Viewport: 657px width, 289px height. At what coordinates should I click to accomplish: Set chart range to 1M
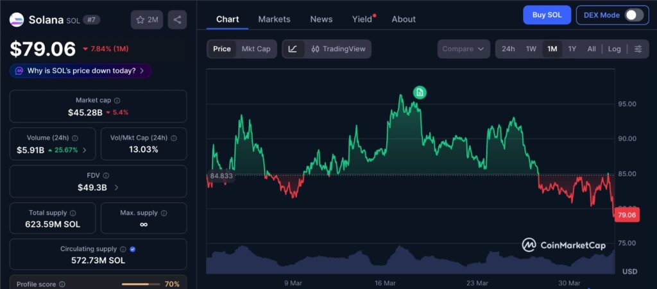coord(552,49)
